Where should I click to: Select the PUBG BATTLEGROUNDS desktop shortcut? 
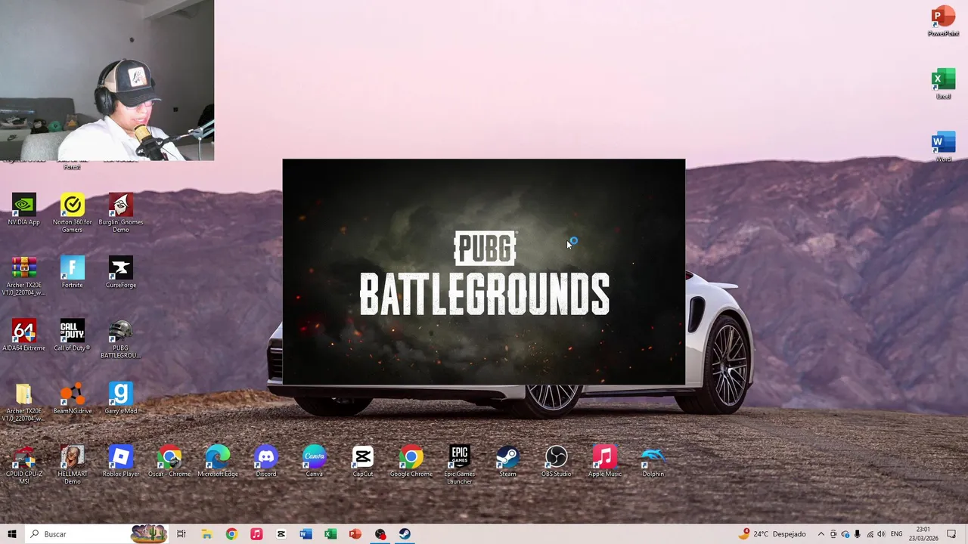(x=120, y=339)
